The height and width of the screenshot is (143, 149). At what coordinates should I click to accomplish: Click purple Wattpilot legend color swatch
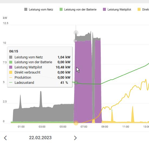[x=104, y=9]
